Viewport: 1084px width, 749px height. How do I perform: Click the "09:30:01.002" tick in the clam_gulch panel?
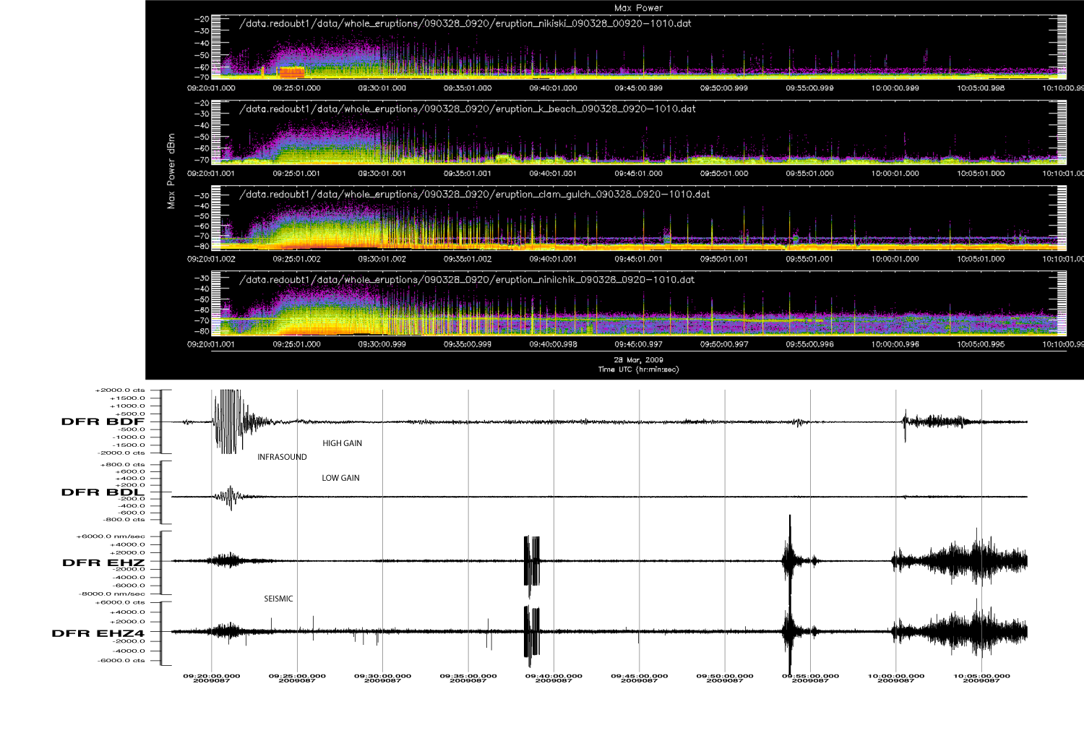tap(382, 259)
